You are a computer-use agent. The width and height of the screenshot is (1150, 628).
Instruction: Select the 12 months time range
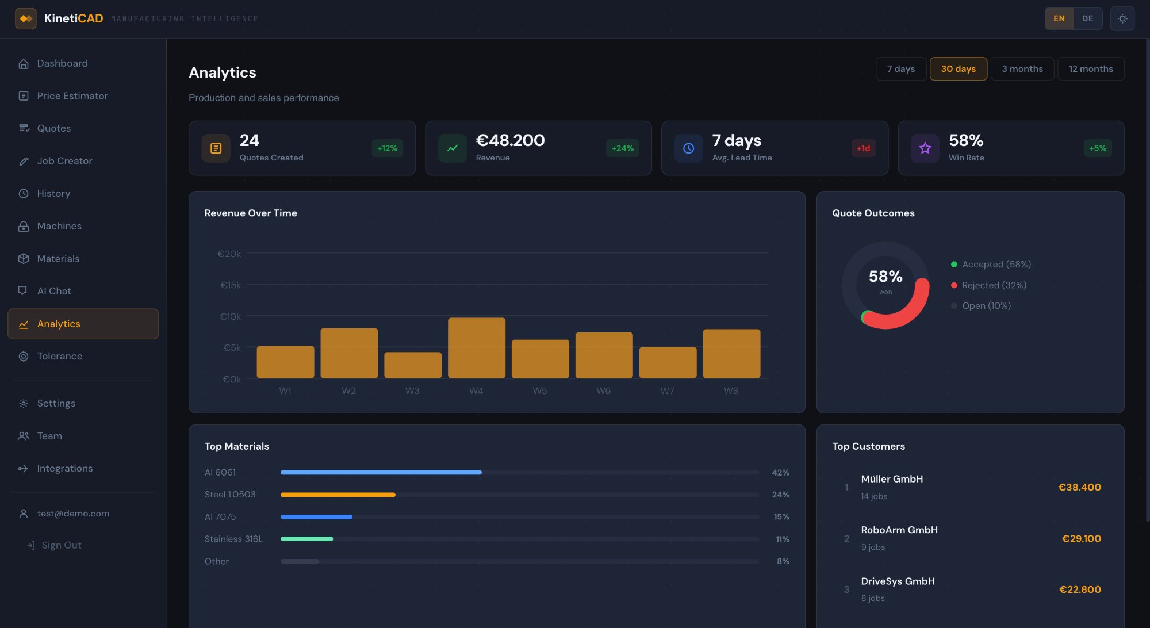click(x=1091, y=68)
